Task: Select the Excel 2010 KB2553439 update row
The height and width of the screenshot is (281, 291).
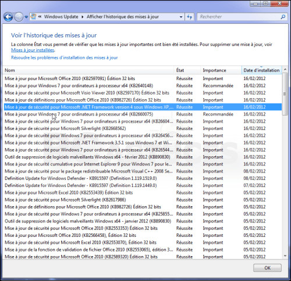Action: click(x=143, y=193)
